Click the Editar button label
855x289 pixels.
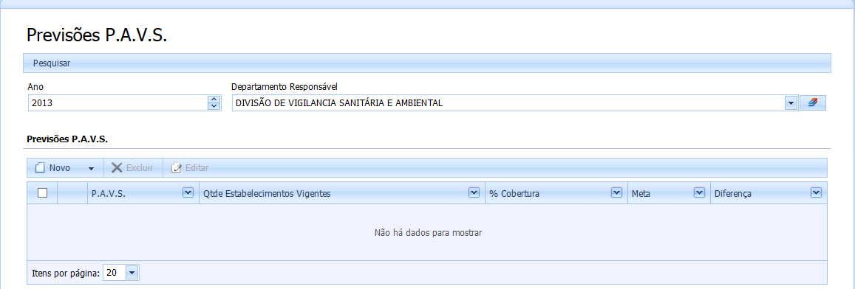[197, 167]
